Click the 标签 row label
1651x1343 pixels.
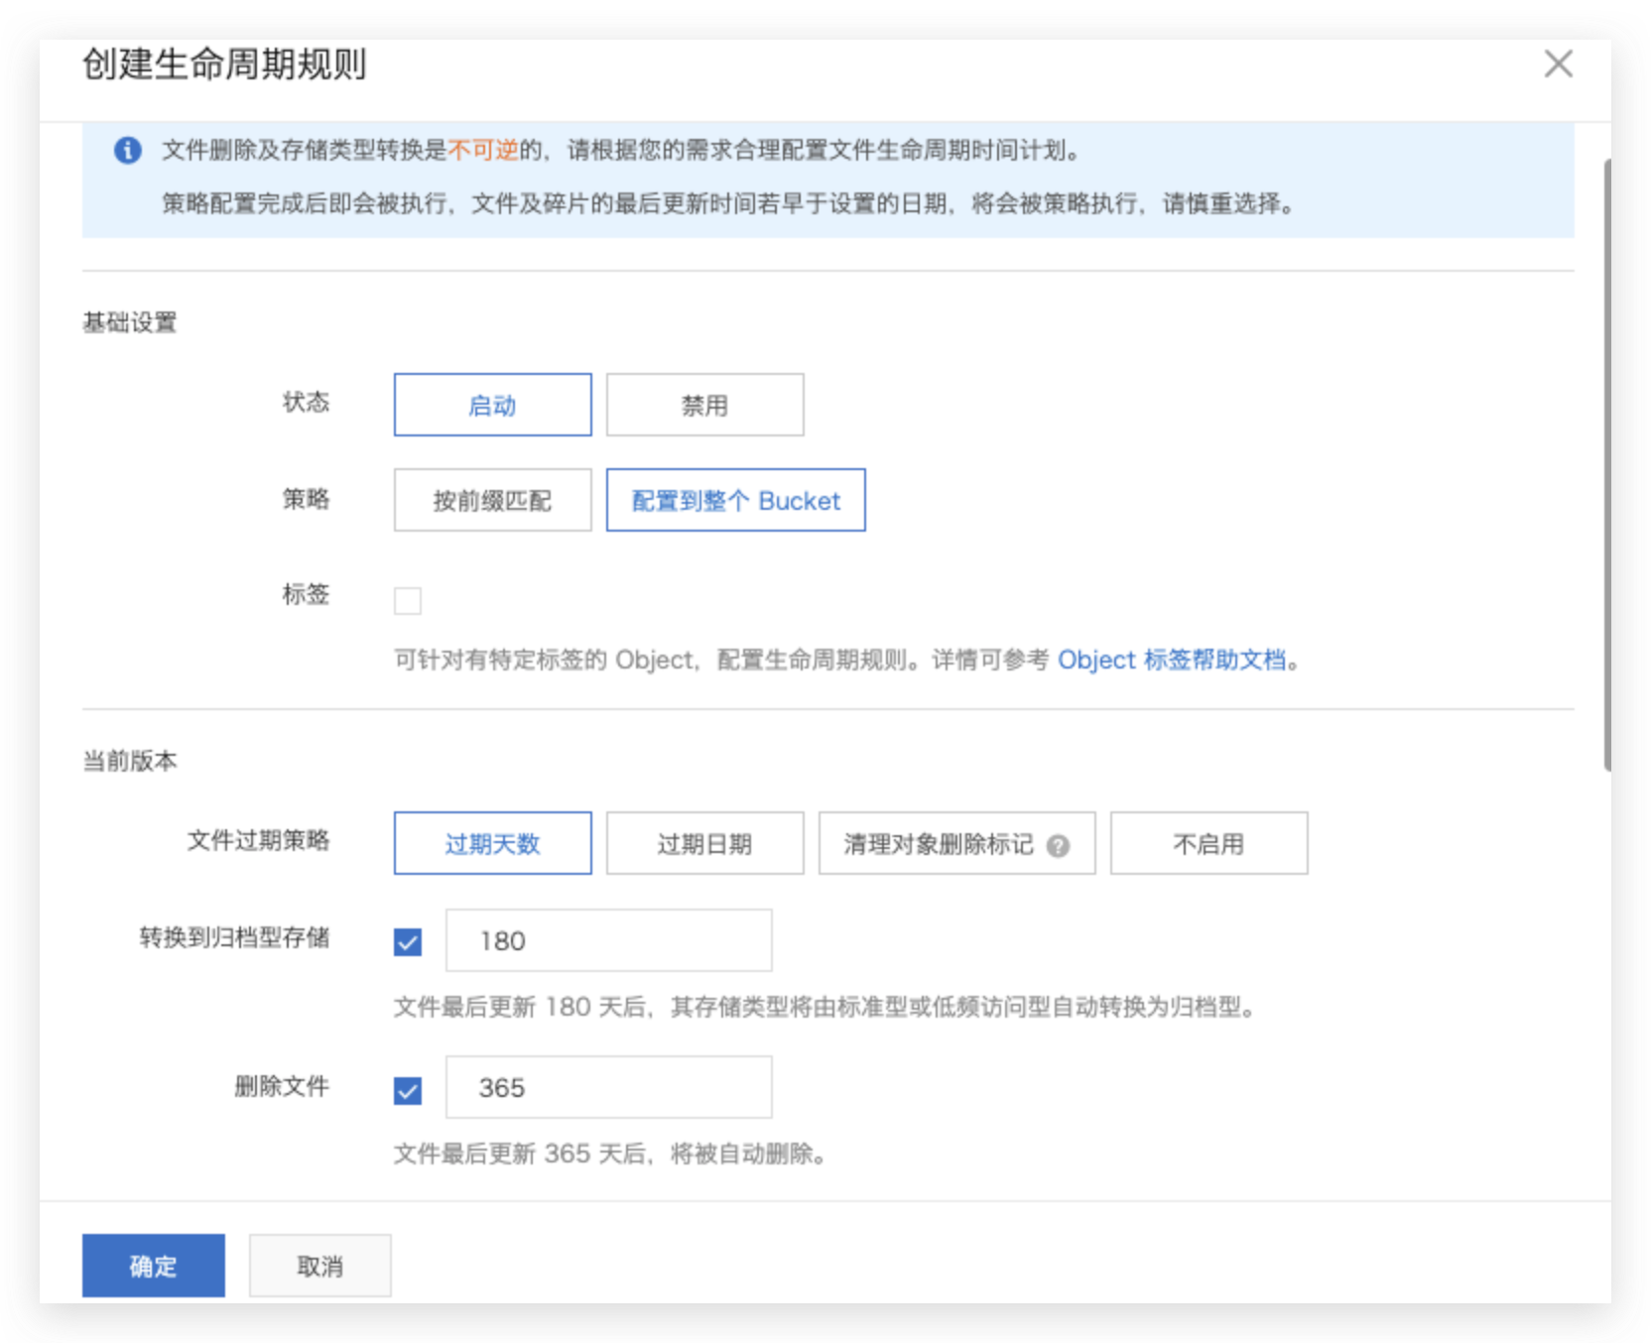(x=306, y=594)
